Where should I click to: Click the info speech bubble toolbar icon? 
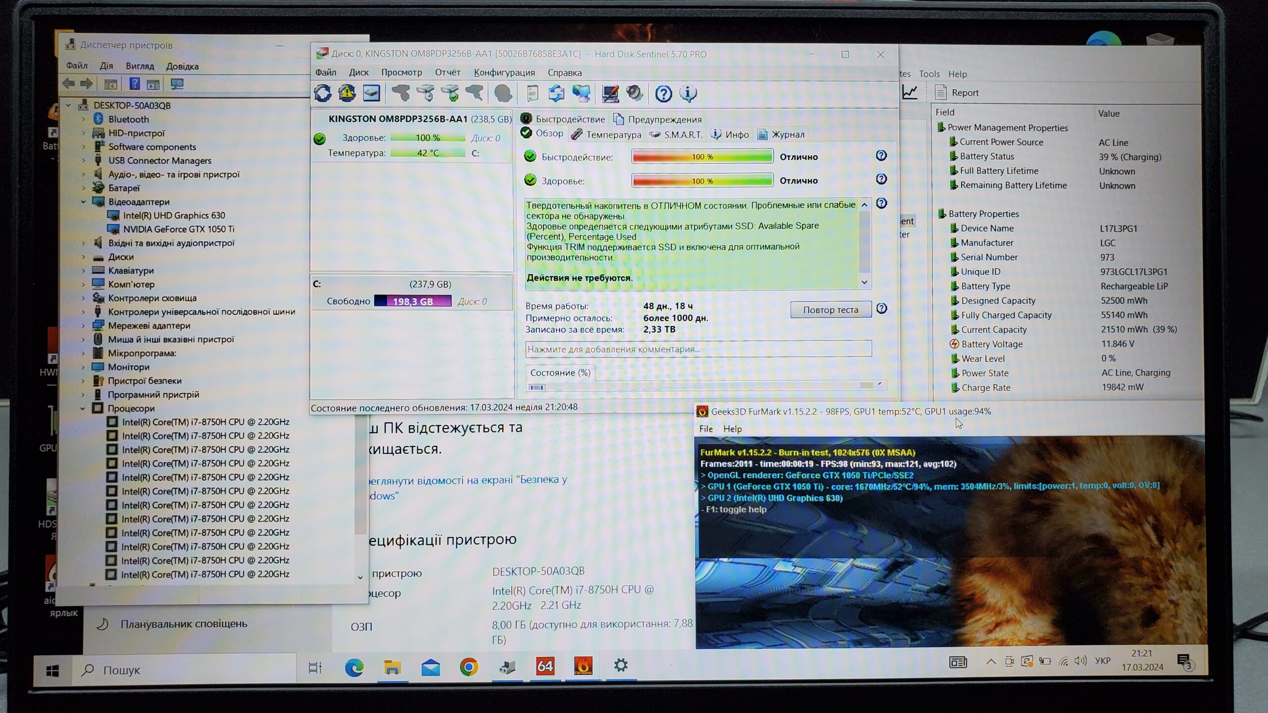[x=688, y=93]
